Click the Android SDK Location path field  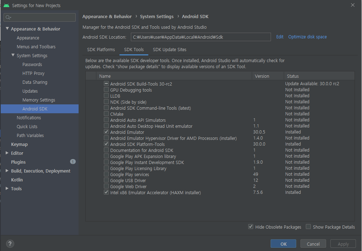[x=201, y=37]
